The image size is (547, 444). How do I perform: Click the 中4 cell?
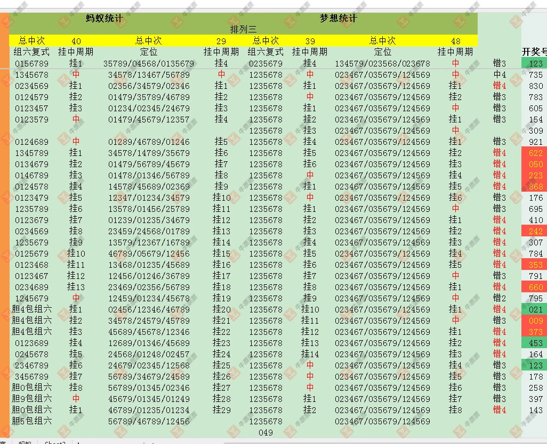point(500,75)
